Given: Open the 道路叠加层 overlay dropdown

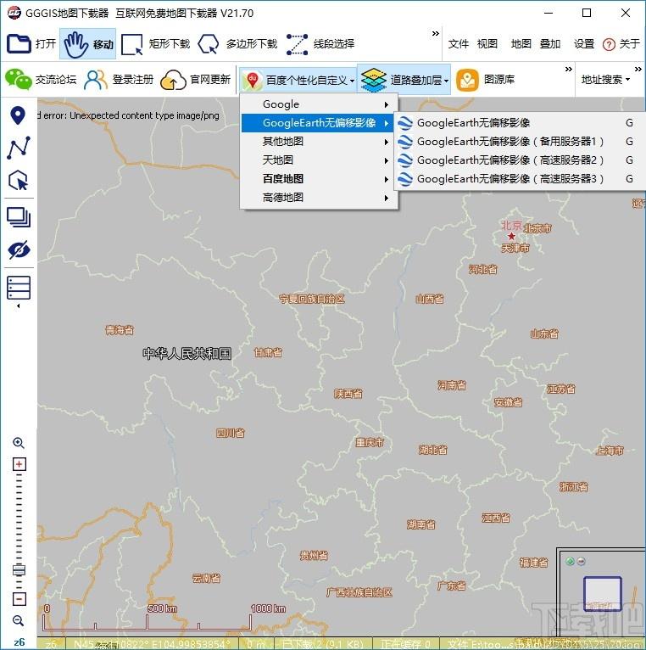Looking at the screenshot, I should point(404,79).
